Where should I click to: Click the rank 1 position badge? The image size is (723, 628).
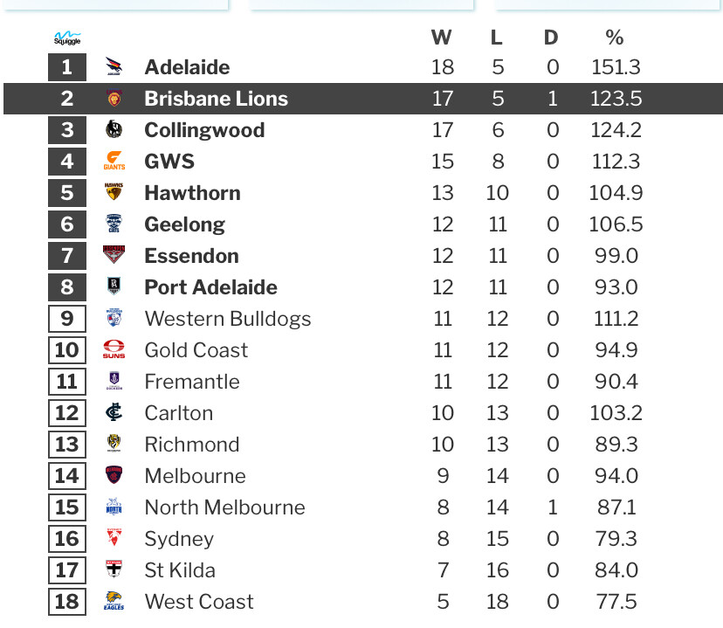(x=67, y=67)
